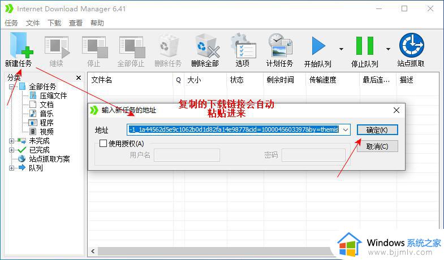The height and width of the screenshot is (260, 444).
Task: Open the 帮助 menu
Action: 97,23
